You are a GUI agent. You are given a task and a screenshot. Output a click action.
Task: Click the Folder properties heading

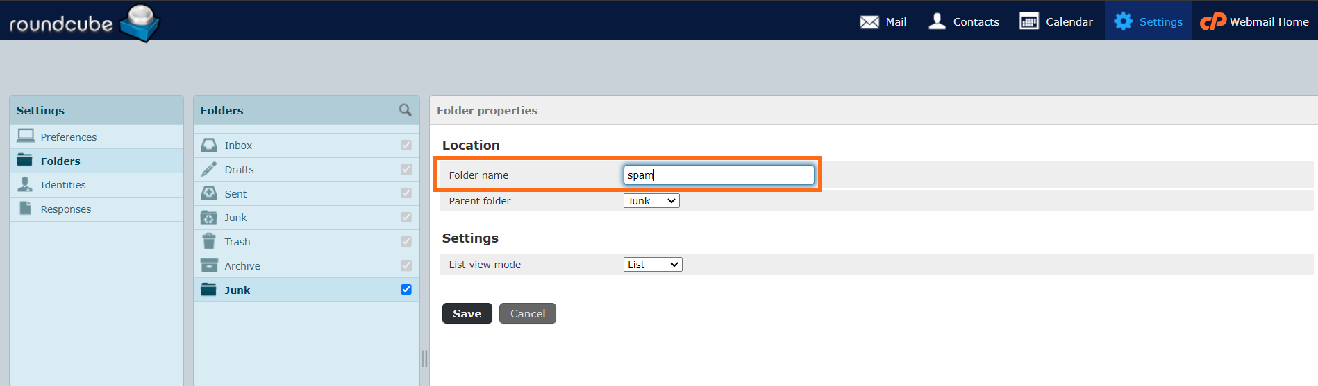click(487, 110)
